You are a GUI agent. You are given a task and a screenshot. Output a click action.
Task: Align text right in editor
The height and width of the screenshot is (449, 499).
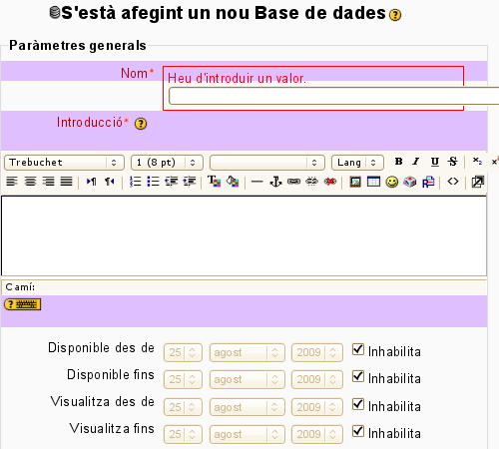[49, 182]
